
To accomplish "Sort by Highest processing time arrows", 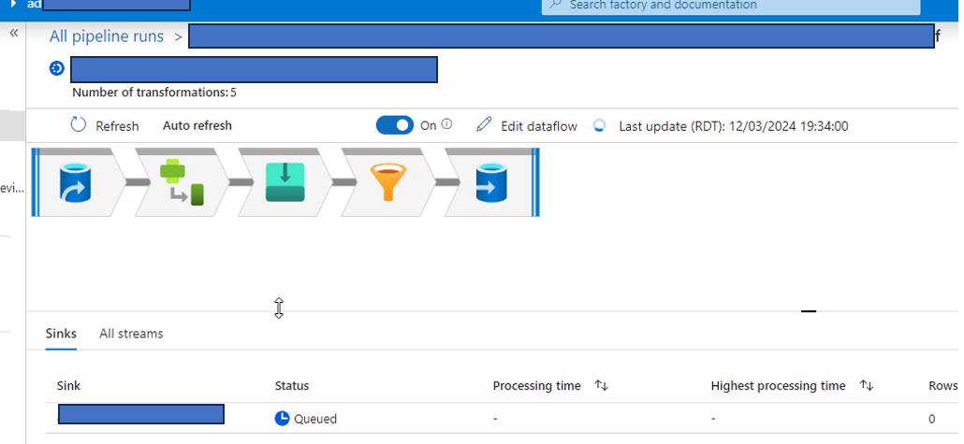I will coord(867,386).
